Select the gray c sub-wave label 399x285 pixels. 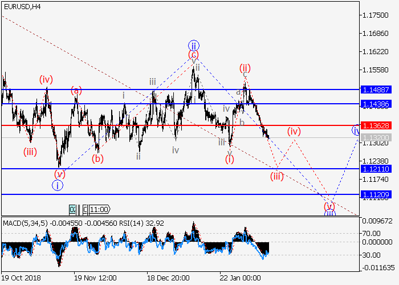pos(245,74)
